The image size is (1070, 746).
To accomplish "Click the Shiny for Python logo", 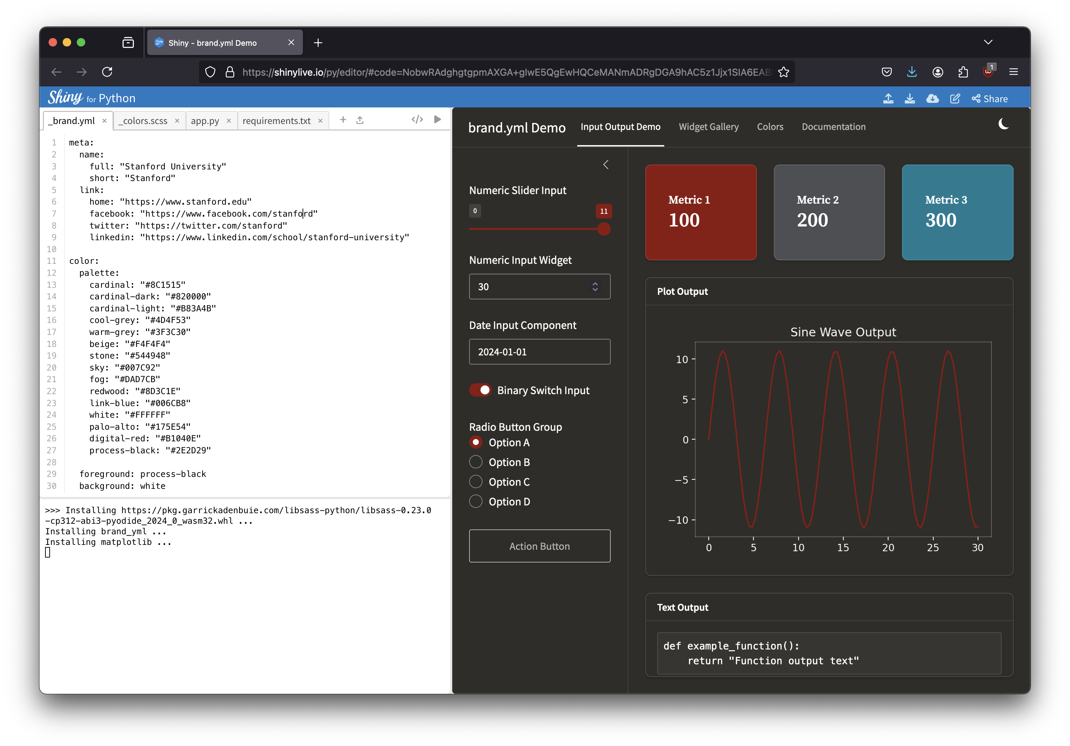I will coord(92,97).
